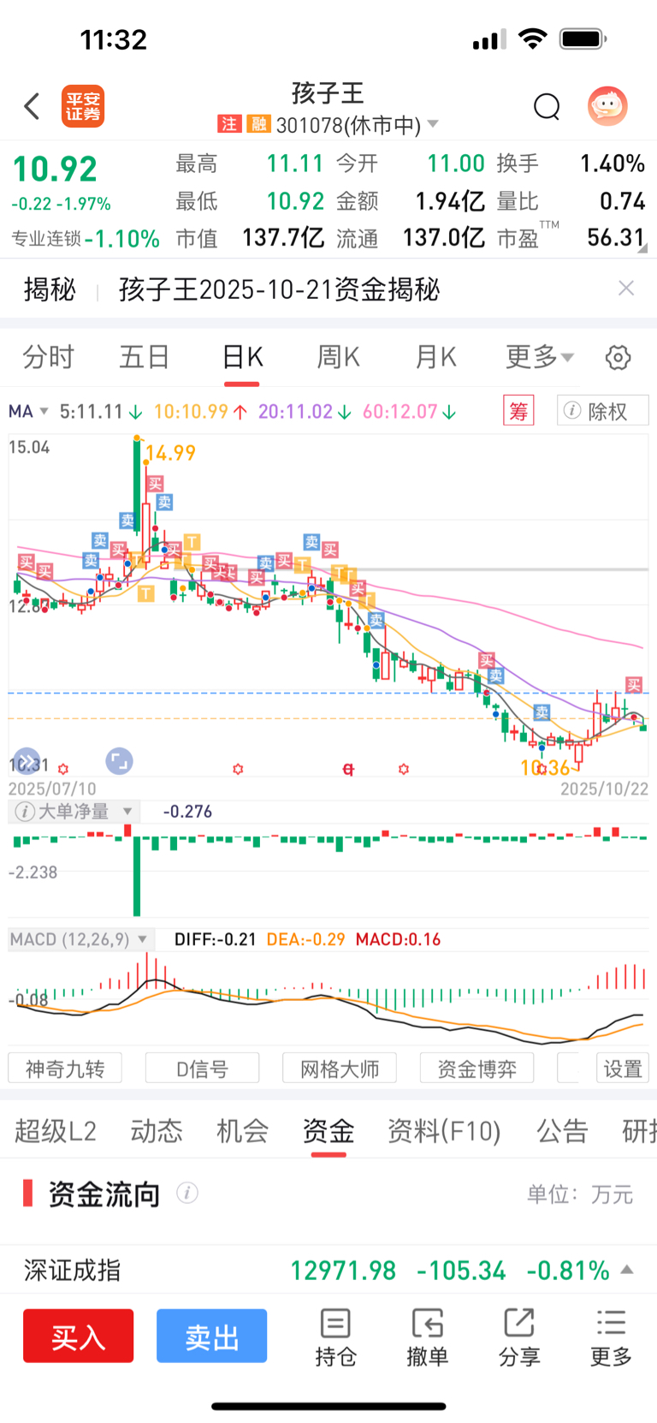This screenshot has width=657, height=1423.
Task: Open 更多 menu at bottom bar
Action: (x=611, y=1337)
